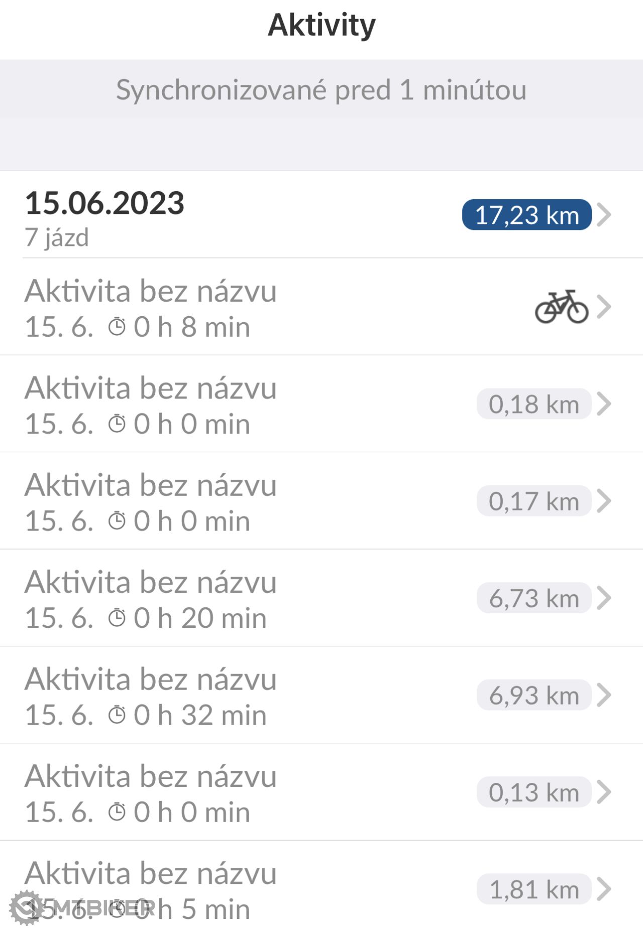Screen dimensions: 643x933
Task: Open the arrow next to 1,81 km
Action: 604,889
